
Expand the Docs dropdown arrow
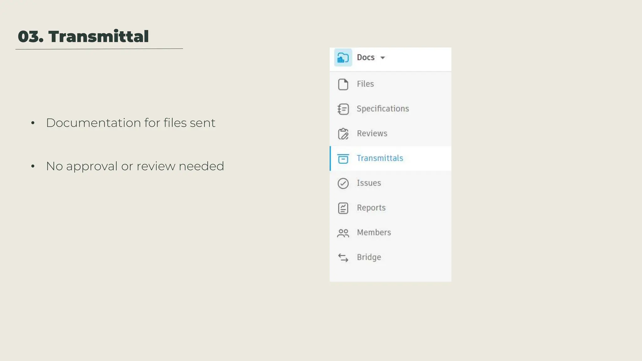[382, 58]
